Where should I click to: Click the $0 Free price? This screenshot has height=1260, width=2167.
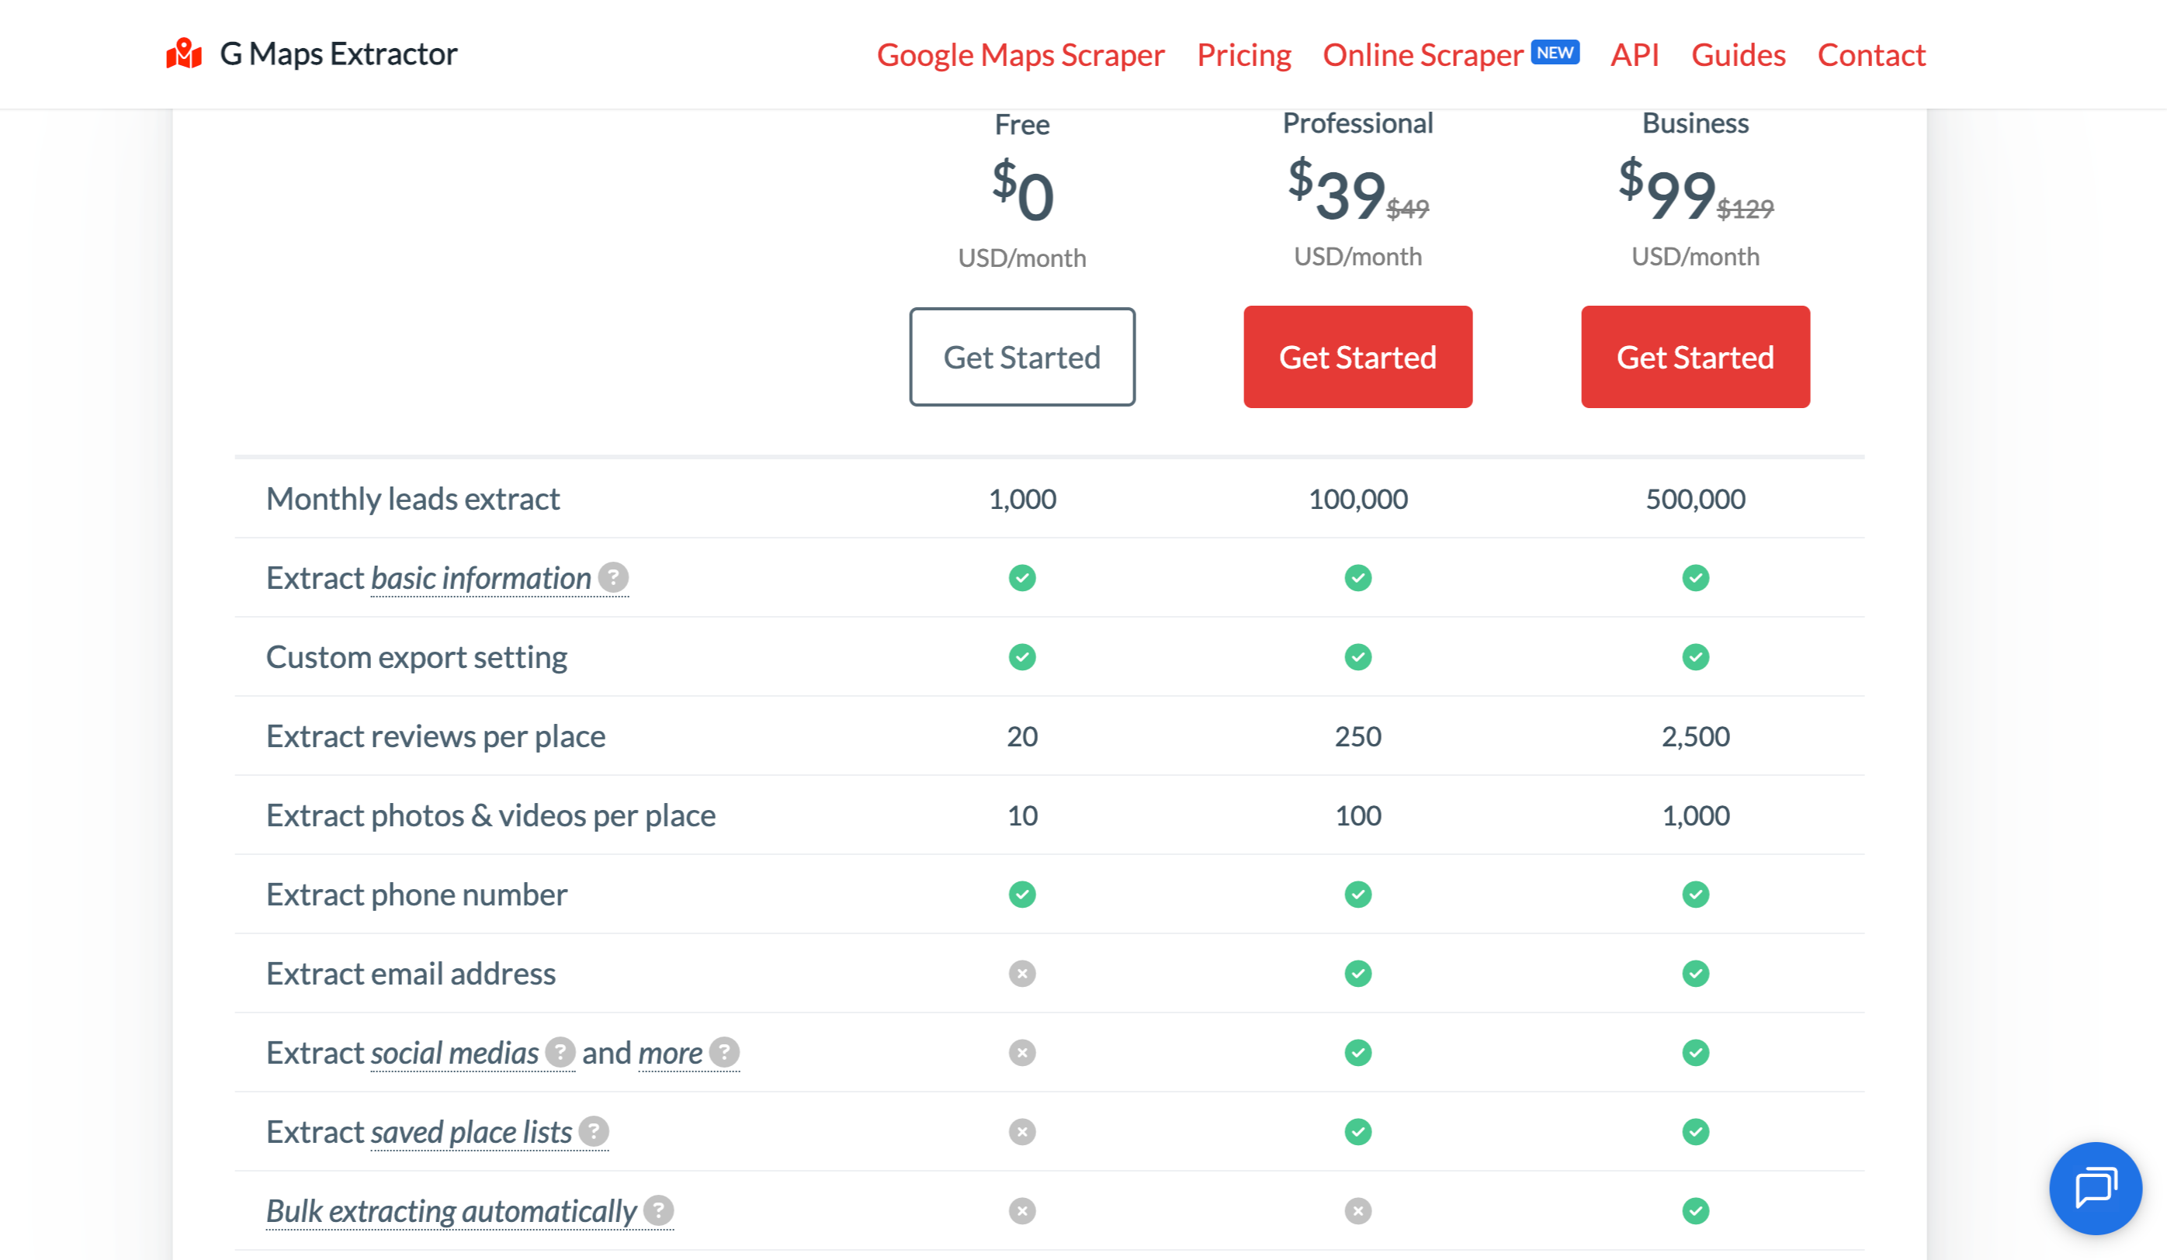(1022, 192)
